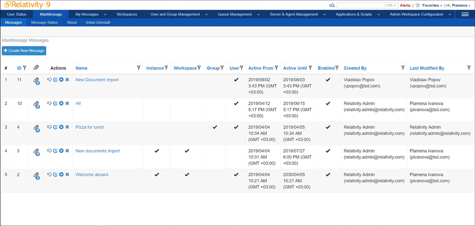This screenshot has height=226, width=475.
Task: Switch to the Message Status tab
Action: tap(44, 22)
